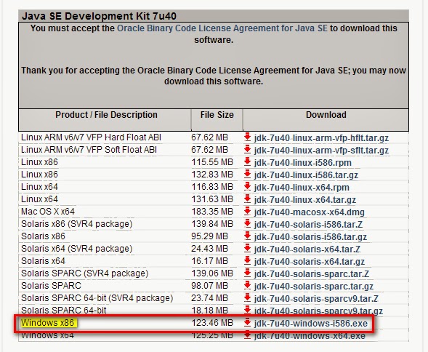Download the jdk-7u40-linux-x64.tar.gz link

click(x=305, y=200)
